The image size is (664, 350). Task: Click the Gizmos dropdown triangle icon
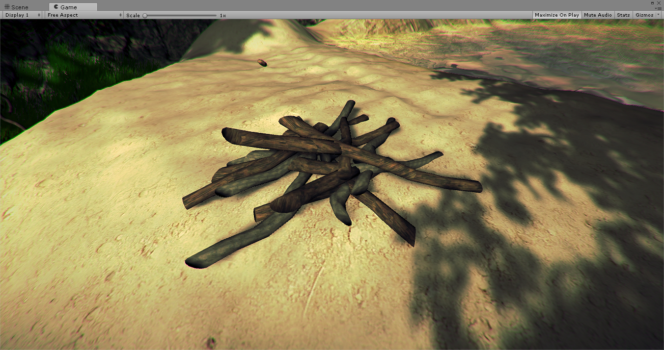(x=658, y=15)
